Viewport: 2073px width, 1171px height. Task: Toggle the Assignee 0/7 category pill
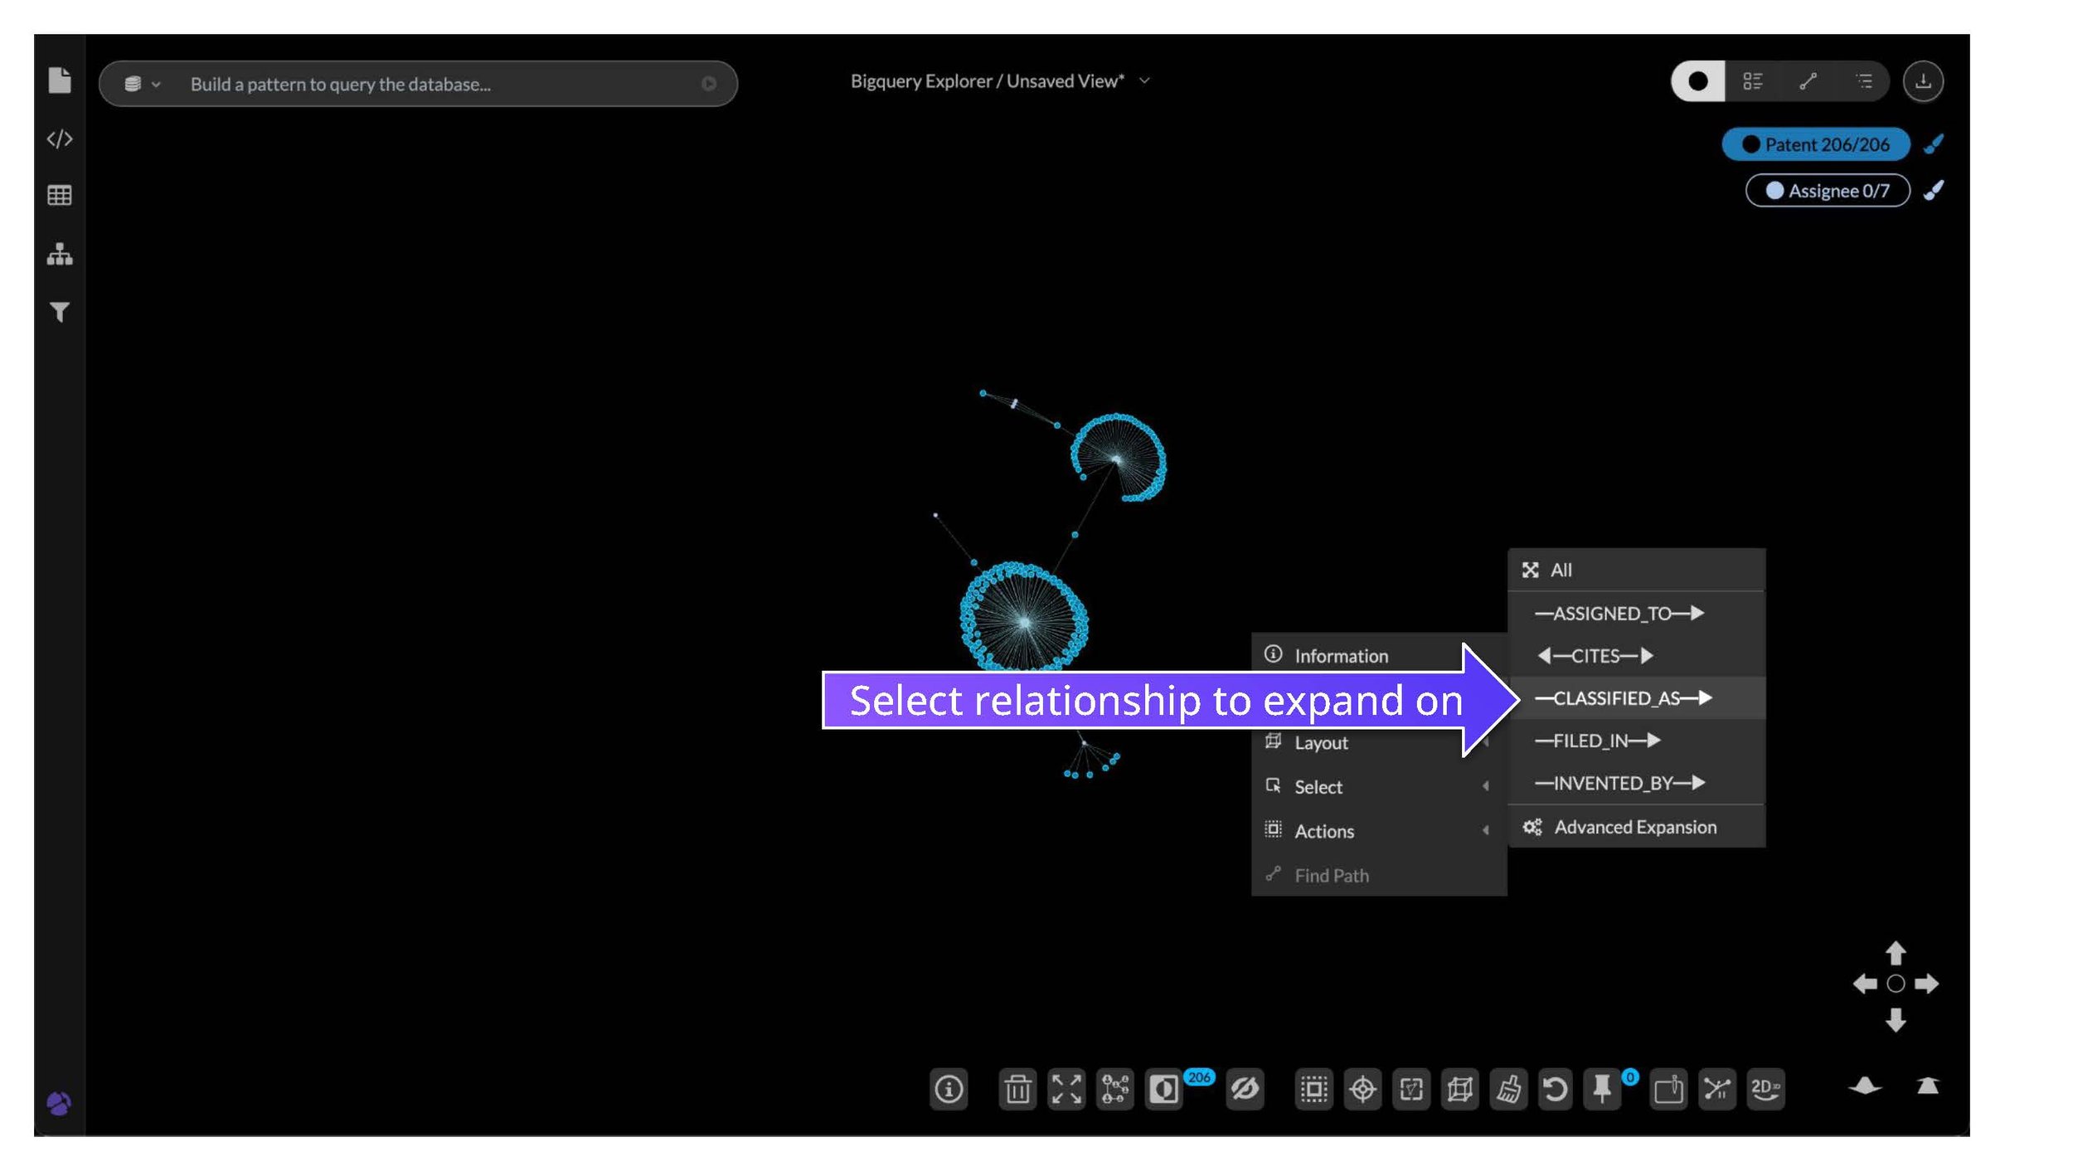[1827, 191]
